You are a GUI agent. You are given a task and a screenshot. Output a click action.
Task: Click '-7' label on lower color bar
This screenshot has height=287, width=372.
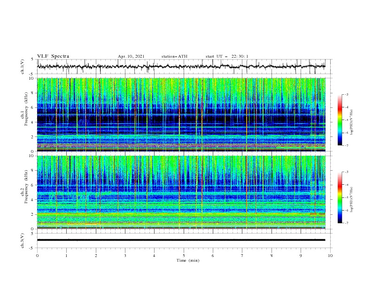click(x=347, y=223)
